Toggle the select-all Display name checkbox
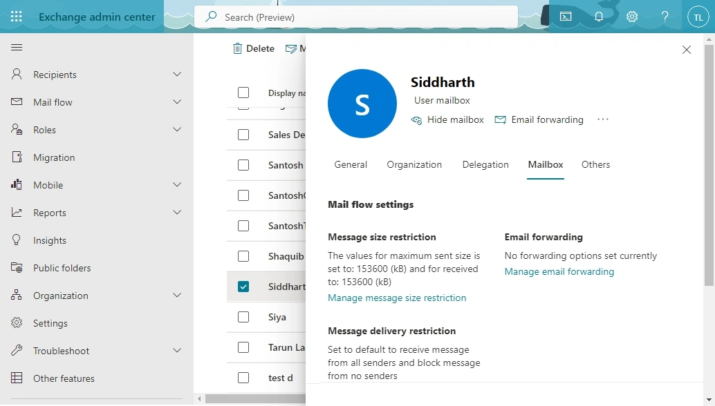 (243, 93)
